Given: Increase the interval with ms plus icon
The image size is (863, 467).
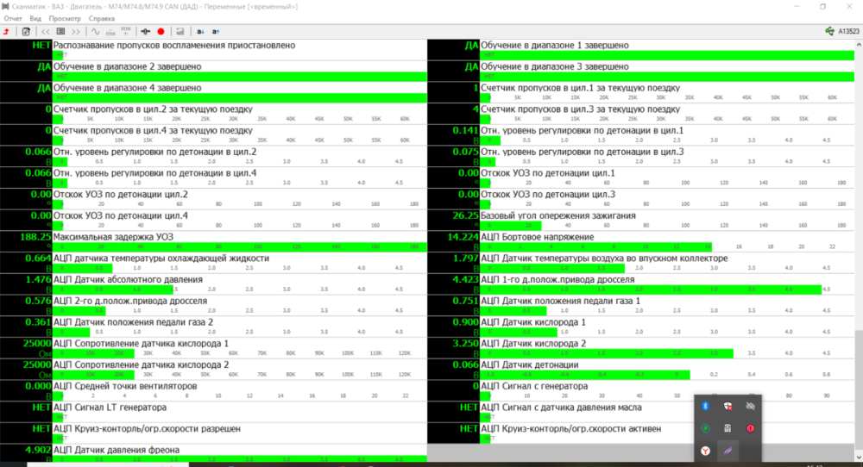Looking at the screenshot, I should 126,32.
